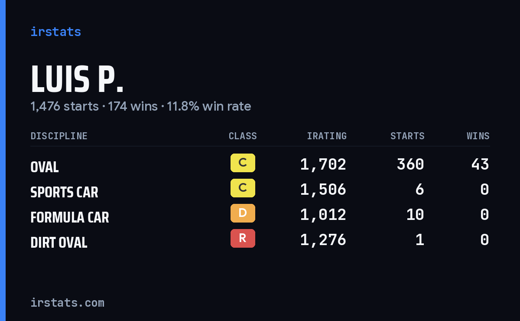Sort by the STARTS column header
Screen dimensions: 520x321
pos(407,136)
